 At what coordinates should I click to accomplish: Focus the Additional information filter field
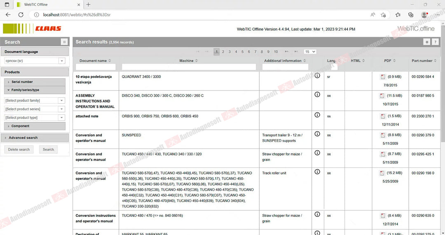coord(285,67)
